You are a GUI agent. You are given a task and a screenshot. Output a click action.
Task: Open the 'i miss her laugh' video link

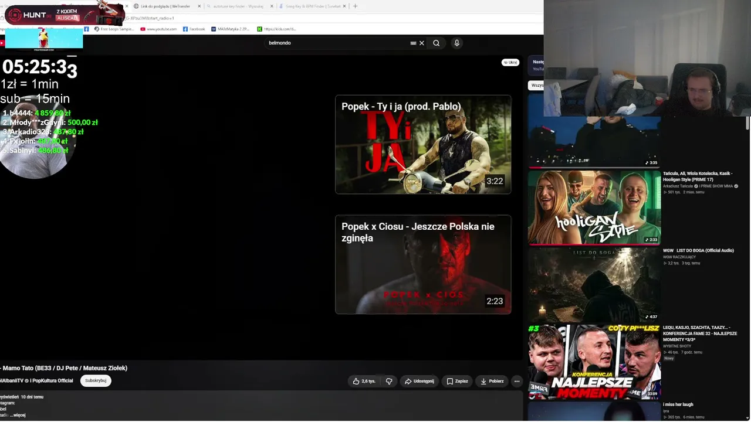click(678, 404)
